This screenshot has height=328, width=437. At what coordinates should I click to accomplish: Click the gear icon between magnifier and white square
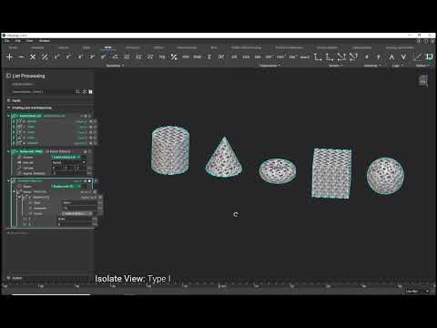click(85, 91)
